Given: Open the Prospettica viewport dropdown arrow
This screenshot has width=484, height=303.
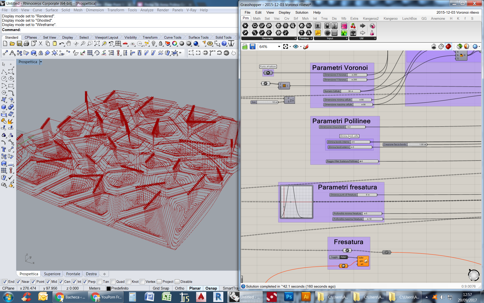Looking at the screenshot, I should pos(41,62).
